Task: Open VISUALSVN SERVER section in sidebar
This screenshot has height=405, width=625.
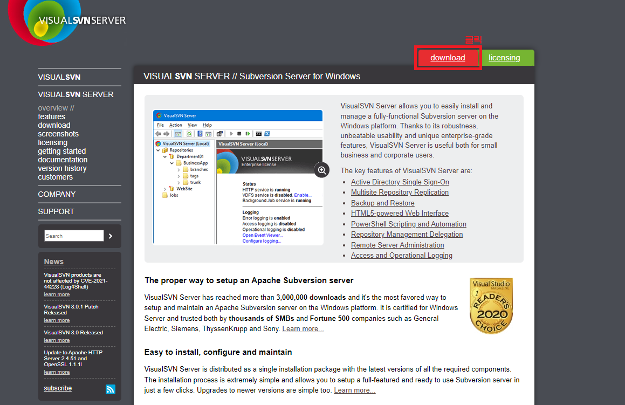Action: pyautogui.click(x=75, y=94)
